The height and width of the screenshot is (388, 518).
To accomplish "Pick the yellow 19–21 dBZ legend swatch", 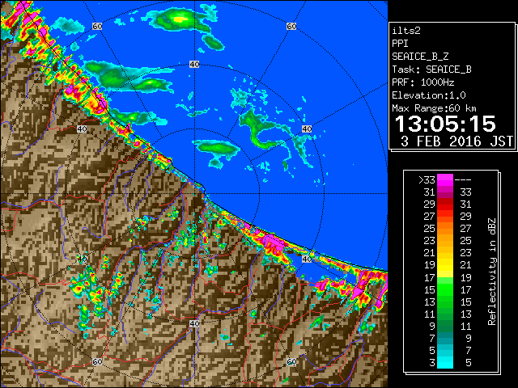I will 445,265.
